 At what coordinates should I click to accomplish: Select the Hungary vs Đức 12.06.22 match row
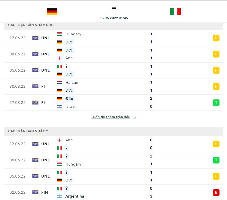point(114,38)
